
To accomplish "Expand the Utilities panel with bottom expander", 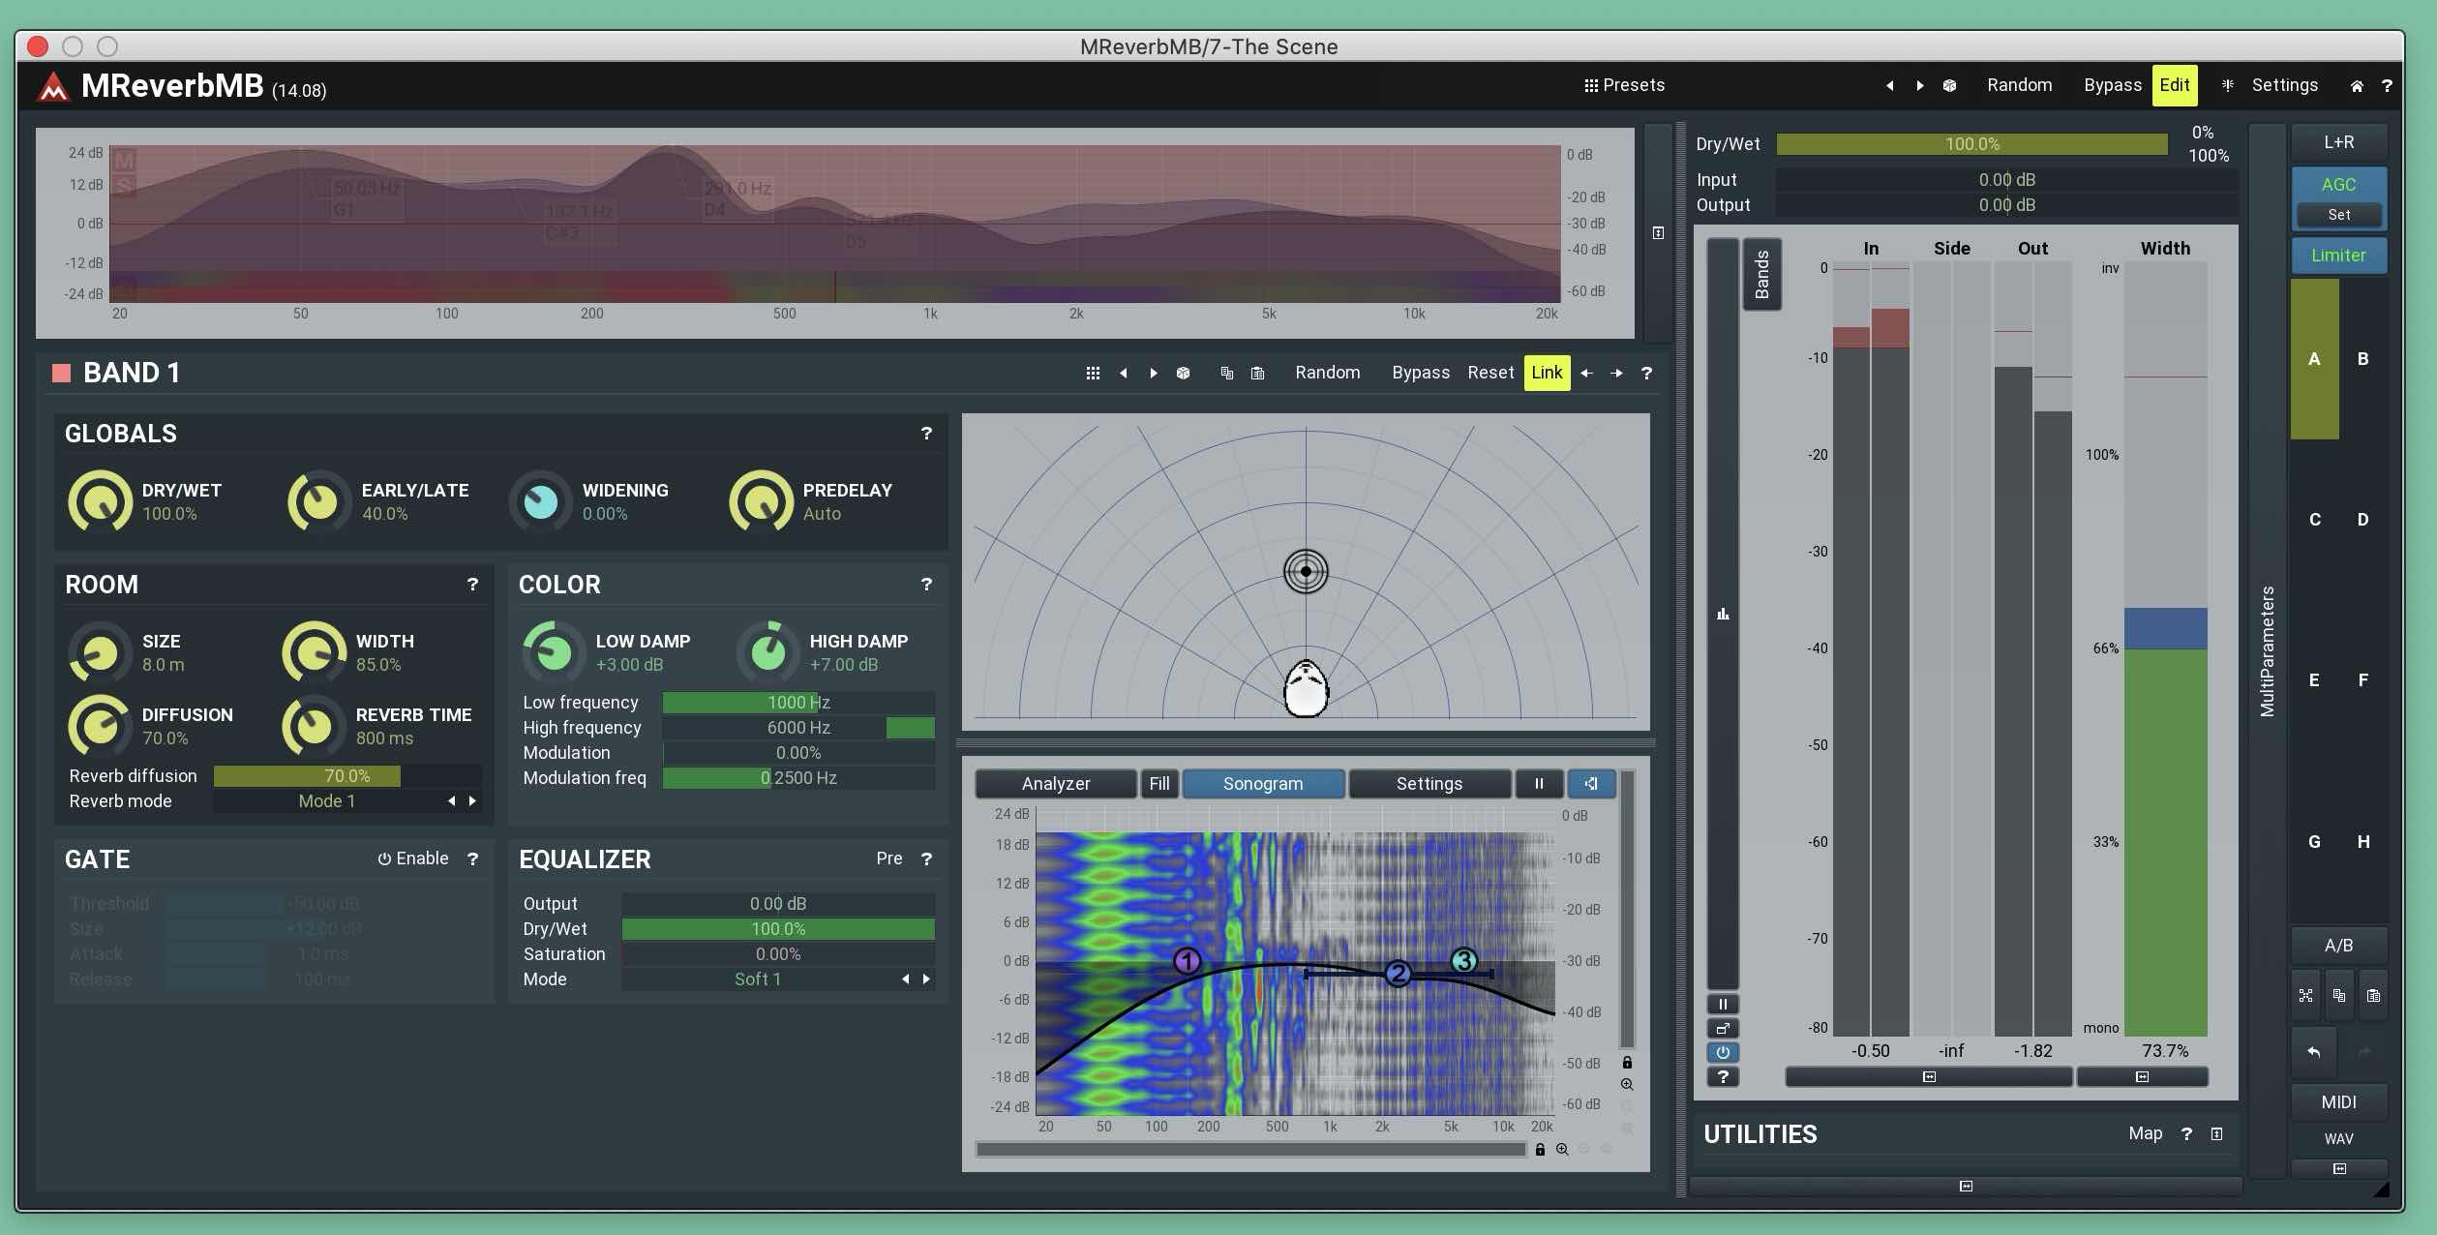I will 1966,1186.
